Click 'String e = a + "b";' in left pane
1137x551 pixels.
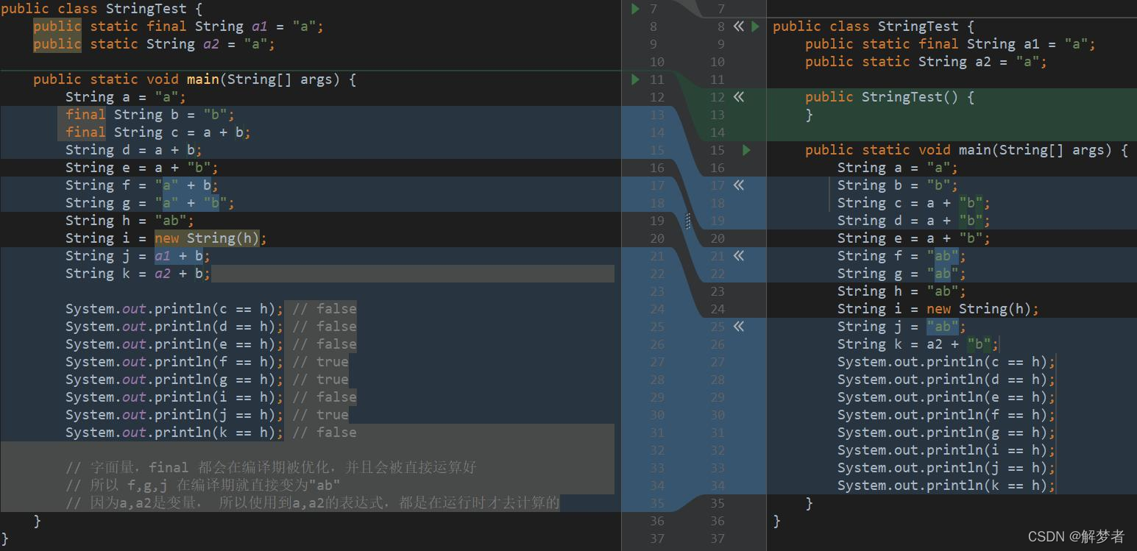point(141,168)
